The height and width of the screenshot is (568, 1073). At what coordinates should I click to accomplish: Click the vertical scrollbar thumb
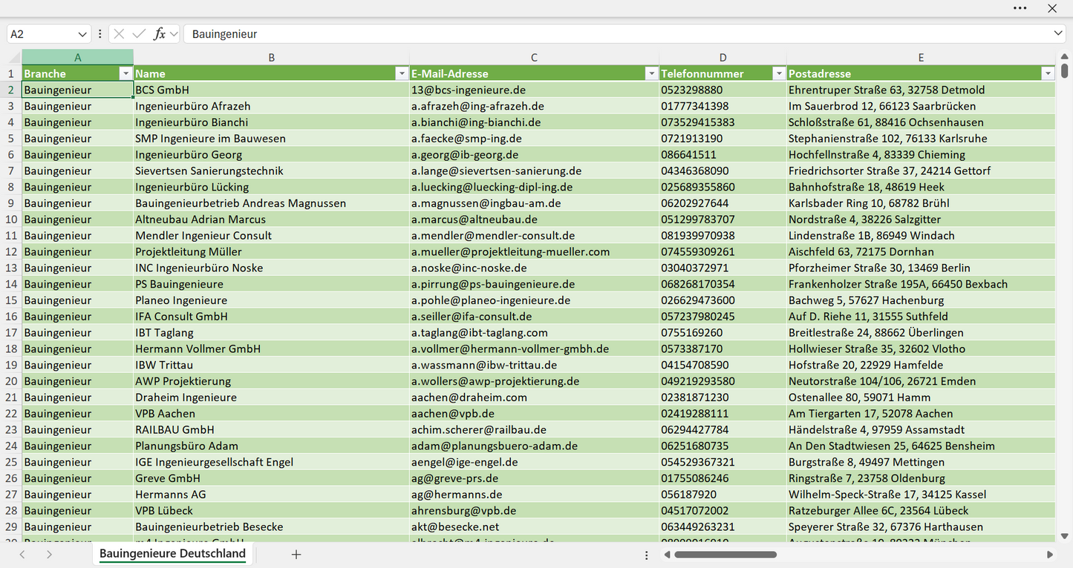point(1064,70)
